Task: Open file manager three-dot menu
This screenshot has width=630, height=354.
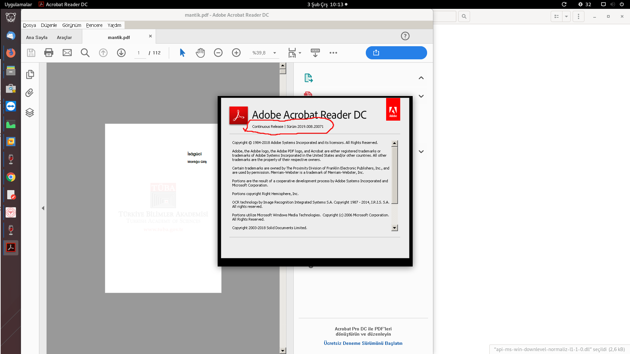Action: (579, 16)
